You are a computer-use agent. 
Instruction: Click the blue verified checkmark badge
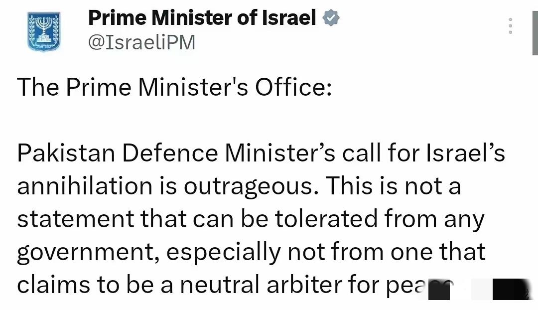pyautogui.click(x=331, y=19)
